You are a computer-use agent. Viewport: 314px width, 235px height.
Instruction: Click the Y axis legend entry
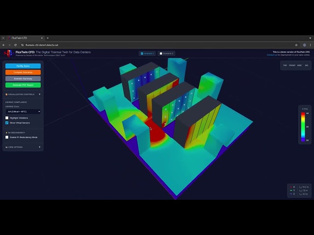[292, 190]
